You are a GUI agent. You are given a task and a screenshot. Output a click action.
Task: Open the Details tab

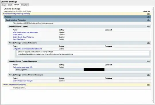[x=10, y=5]
